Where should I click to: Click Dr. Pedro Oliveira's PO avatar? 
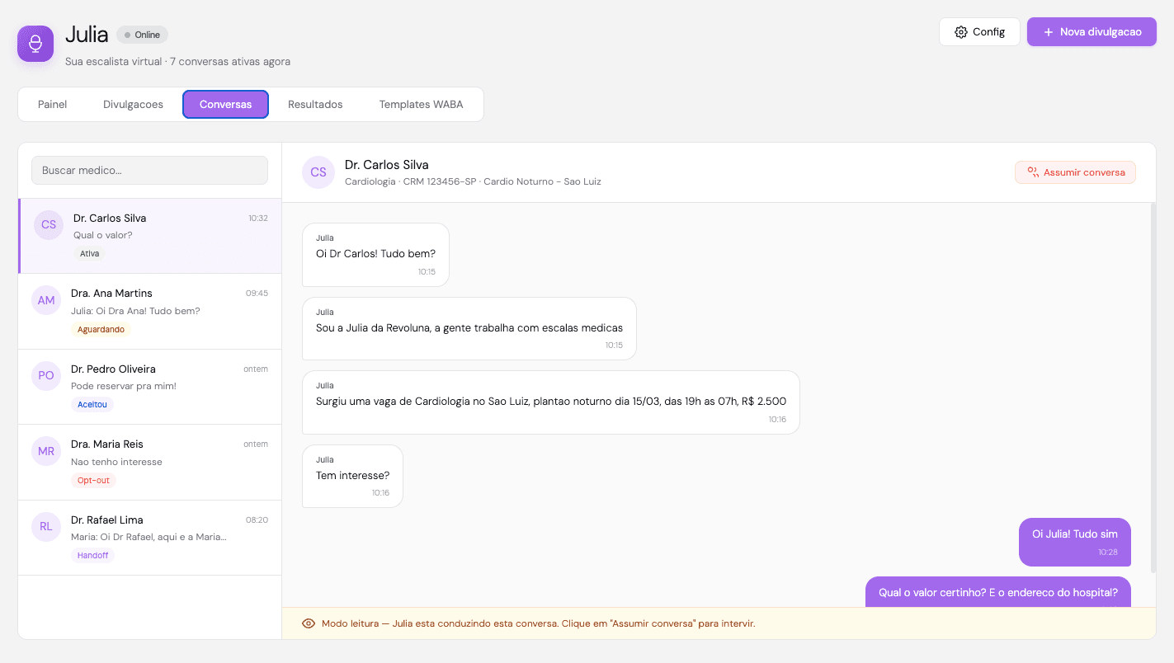click(x=45, y=375)
